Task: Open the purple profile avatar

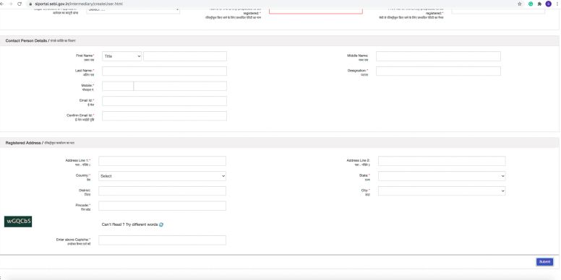Action: click(548, 4)
